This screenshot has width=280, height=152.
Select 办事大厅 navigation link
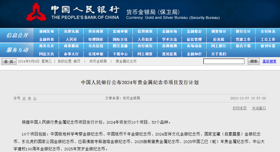[71, 54]
